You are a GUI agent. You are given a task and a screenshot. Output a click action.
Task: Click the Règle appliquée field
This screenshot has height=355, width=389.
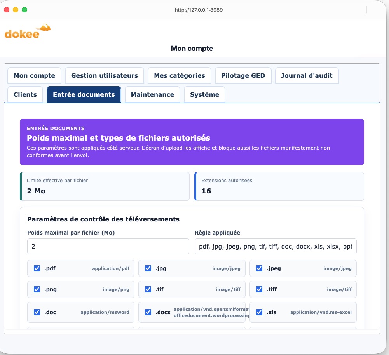(x=276, y=246)
